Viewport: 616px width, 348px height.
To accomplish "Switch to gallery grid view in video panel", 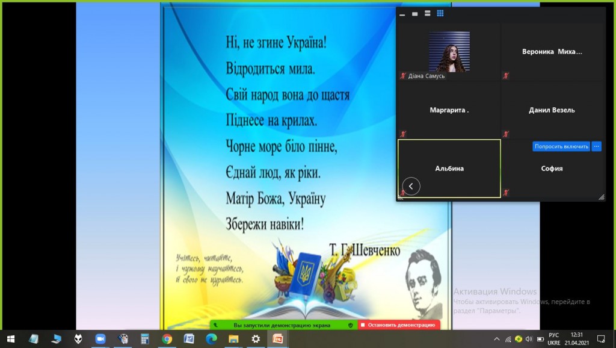I will point(440,13).
